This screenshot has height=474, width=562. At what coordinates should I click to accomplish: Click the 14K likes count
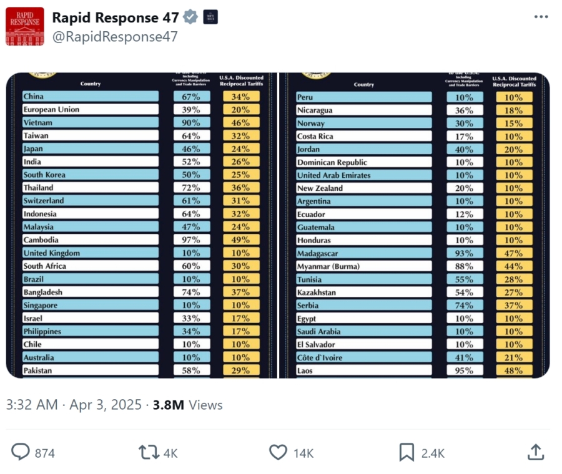tap(303, 453)
